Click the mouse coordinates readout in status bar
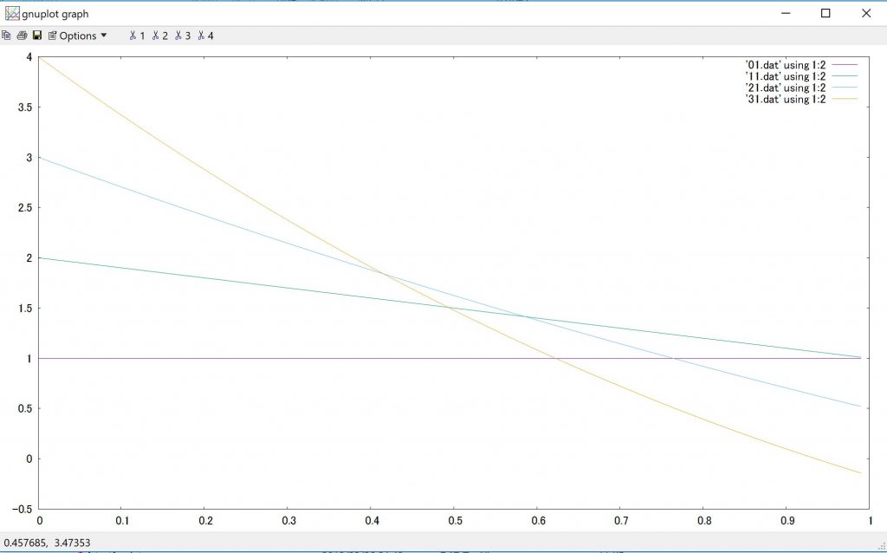 [47, 543]
